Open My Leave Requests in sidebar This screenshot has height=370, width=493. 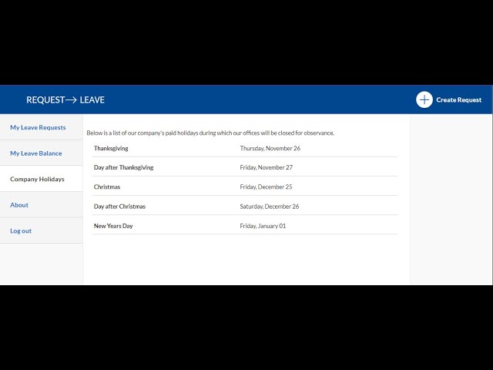[38, 127]
